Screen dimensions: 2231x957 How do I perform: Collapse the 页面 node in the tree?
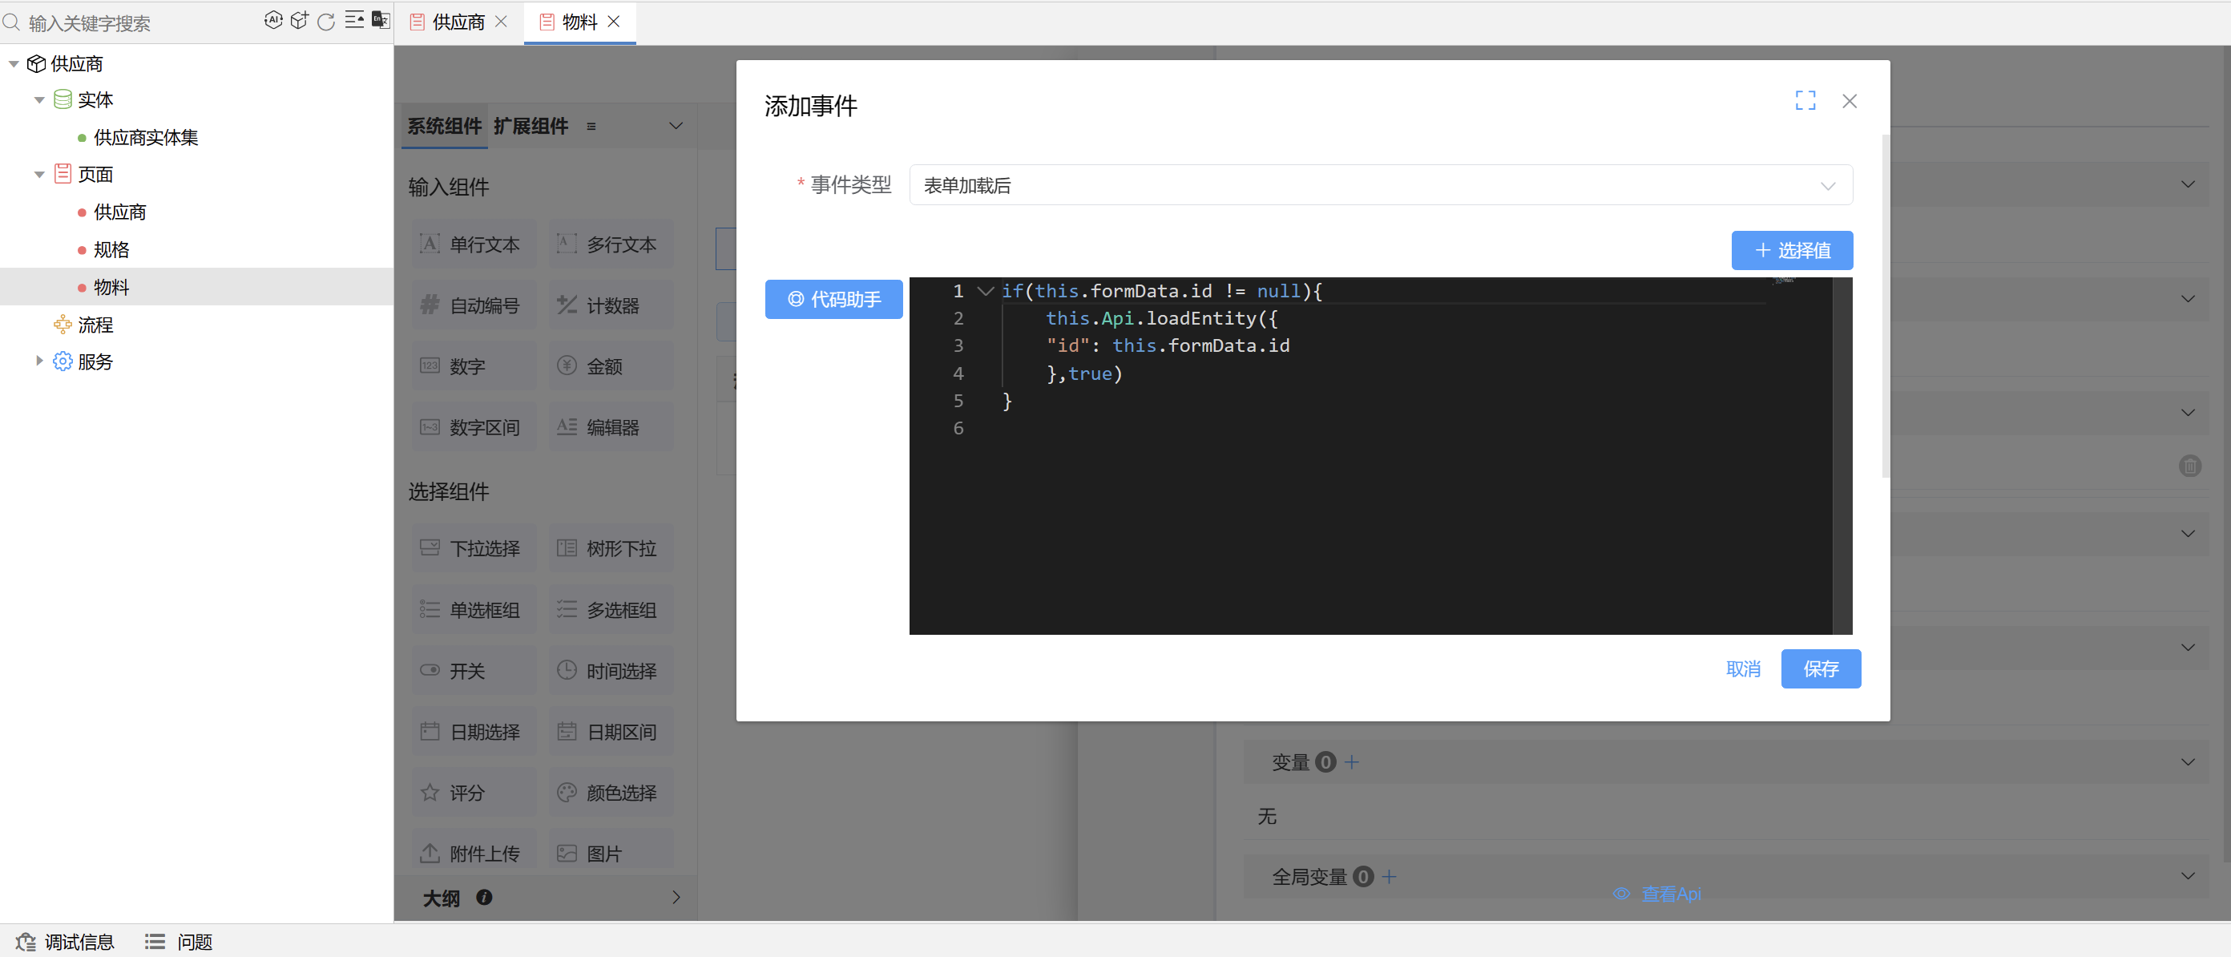tap(39, 173)
